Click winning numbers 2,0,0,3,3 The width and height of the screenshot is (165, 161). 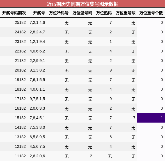tap(37, 108)
